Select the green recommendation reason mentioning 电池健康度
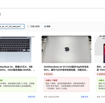The height and width of the screenshot is (103, 105). coord(17,85)
